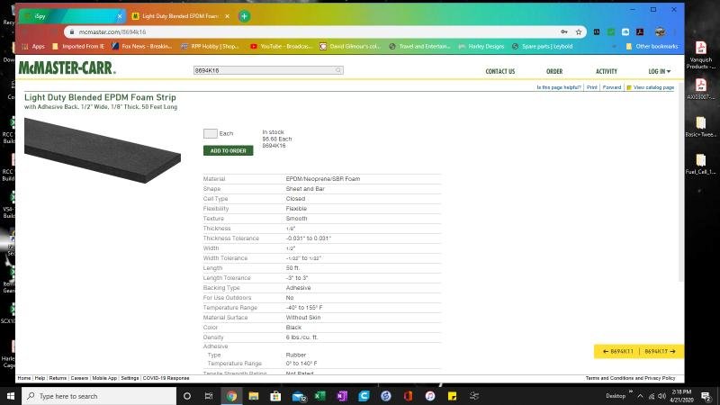The height and width of the screenshot is (405, 720).
Task: Expand the LOG IN dropdown
Action: pos(660,71)
